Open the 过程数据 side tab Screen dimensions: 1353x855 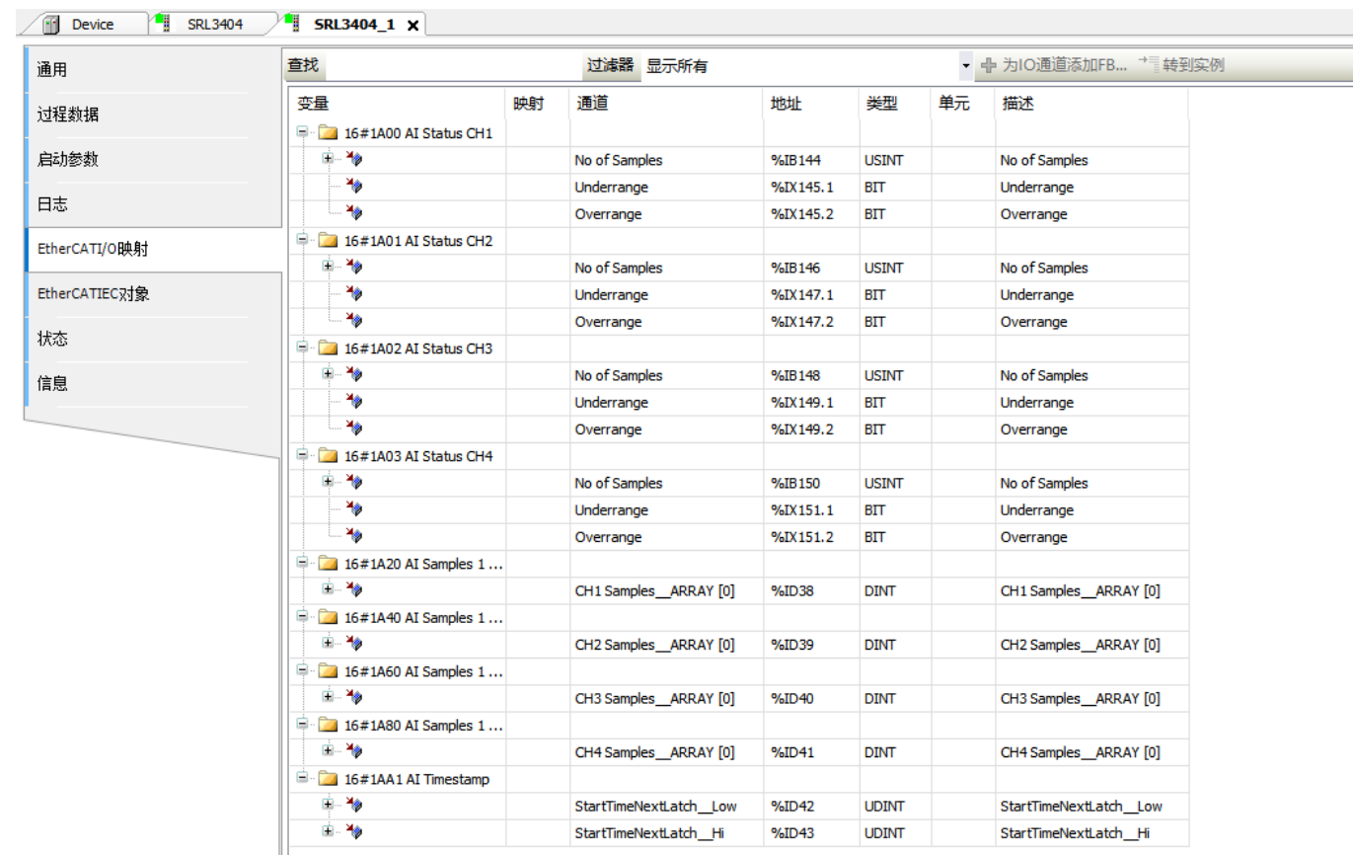tap(68, 115)
